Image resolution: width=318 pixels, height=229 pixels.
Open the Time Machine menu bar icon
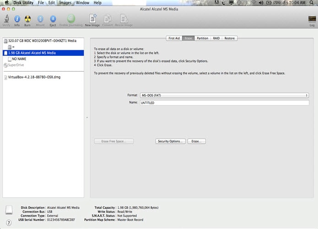tap(239, 3)
